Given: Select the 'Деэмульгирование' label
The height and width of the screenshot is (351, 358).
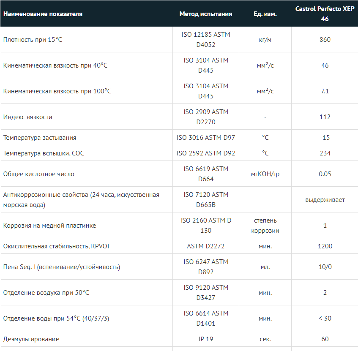Looking at the screenshot, I should click(x=31, y=339).
